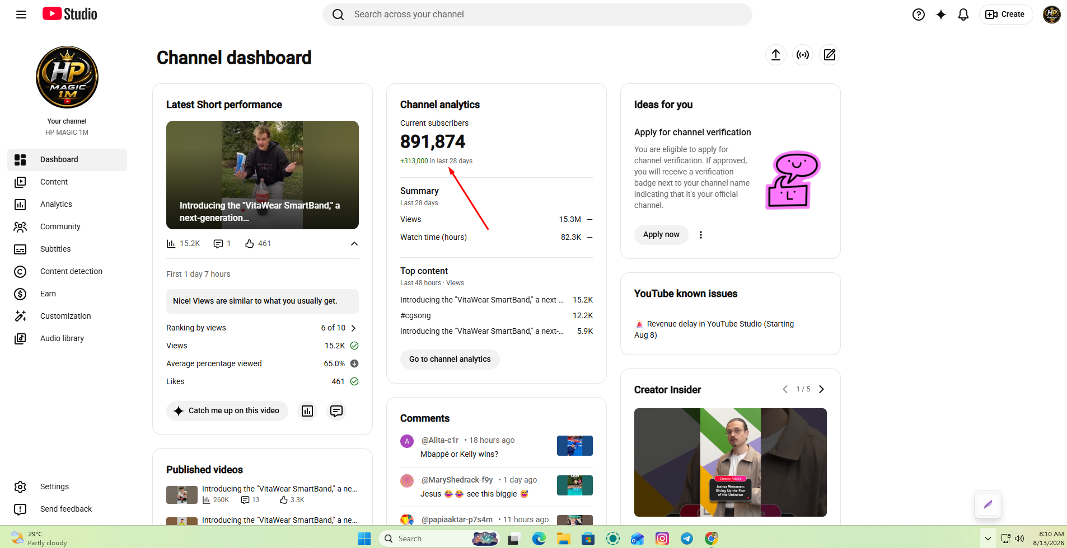Open Earn in the sidebar

pos(67,294)
